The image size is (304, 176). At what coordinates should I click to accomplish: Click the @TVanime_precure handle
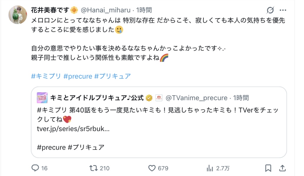pyautogui.click(x=196, y=98)
